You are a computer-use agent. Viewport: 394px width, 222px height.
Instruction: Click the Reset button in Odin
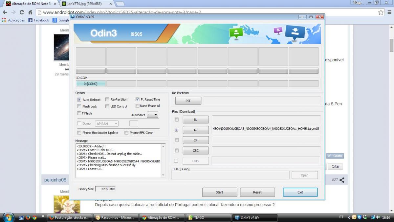click(257, 192)
